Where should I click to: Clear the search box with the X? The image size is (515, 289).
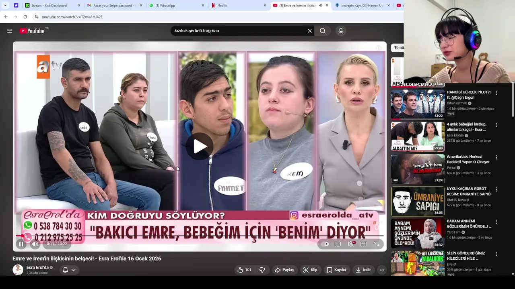(310, 31)
